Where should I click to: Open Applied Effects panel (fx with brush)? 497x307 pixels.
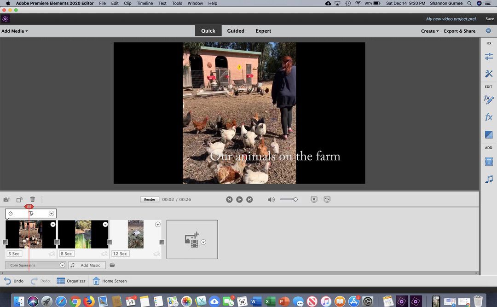pos(489,99)
